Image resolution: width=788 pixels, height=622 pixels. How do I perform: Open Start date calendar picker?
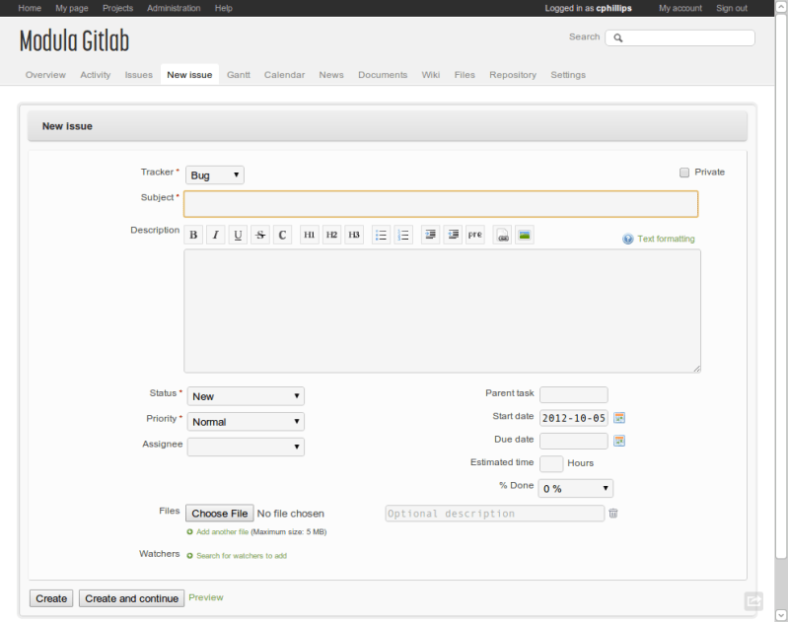tap(619, 418)
